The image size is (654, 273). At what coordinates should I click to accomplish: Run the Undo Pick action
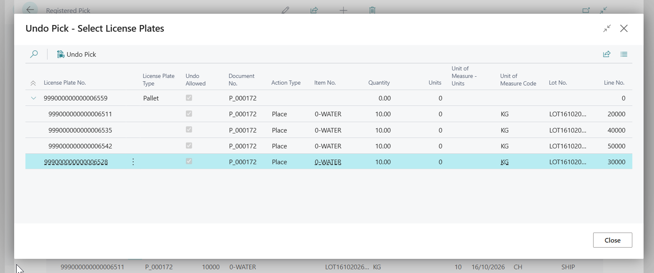[x=76, y=54]
